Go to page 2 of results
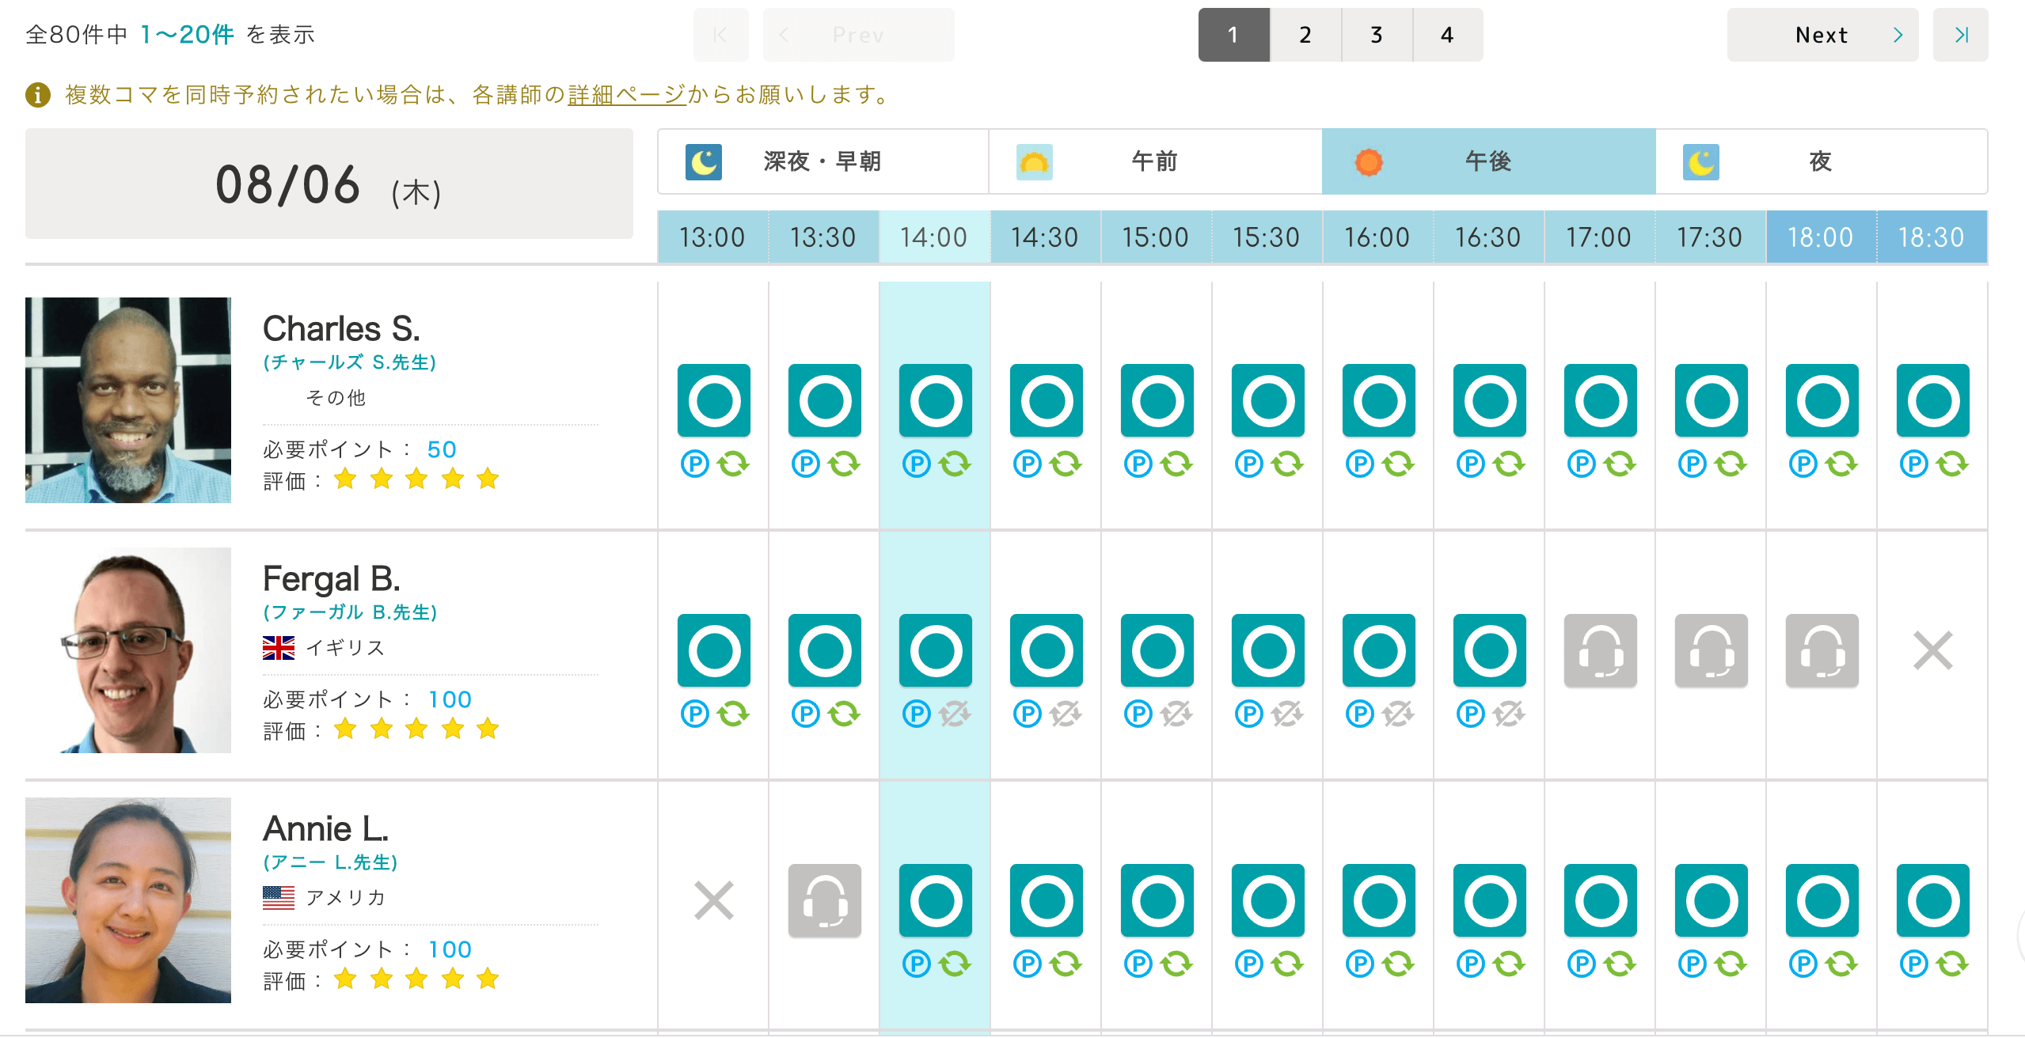The width and height of the screenshot is (2025, 1038). 1305,35
